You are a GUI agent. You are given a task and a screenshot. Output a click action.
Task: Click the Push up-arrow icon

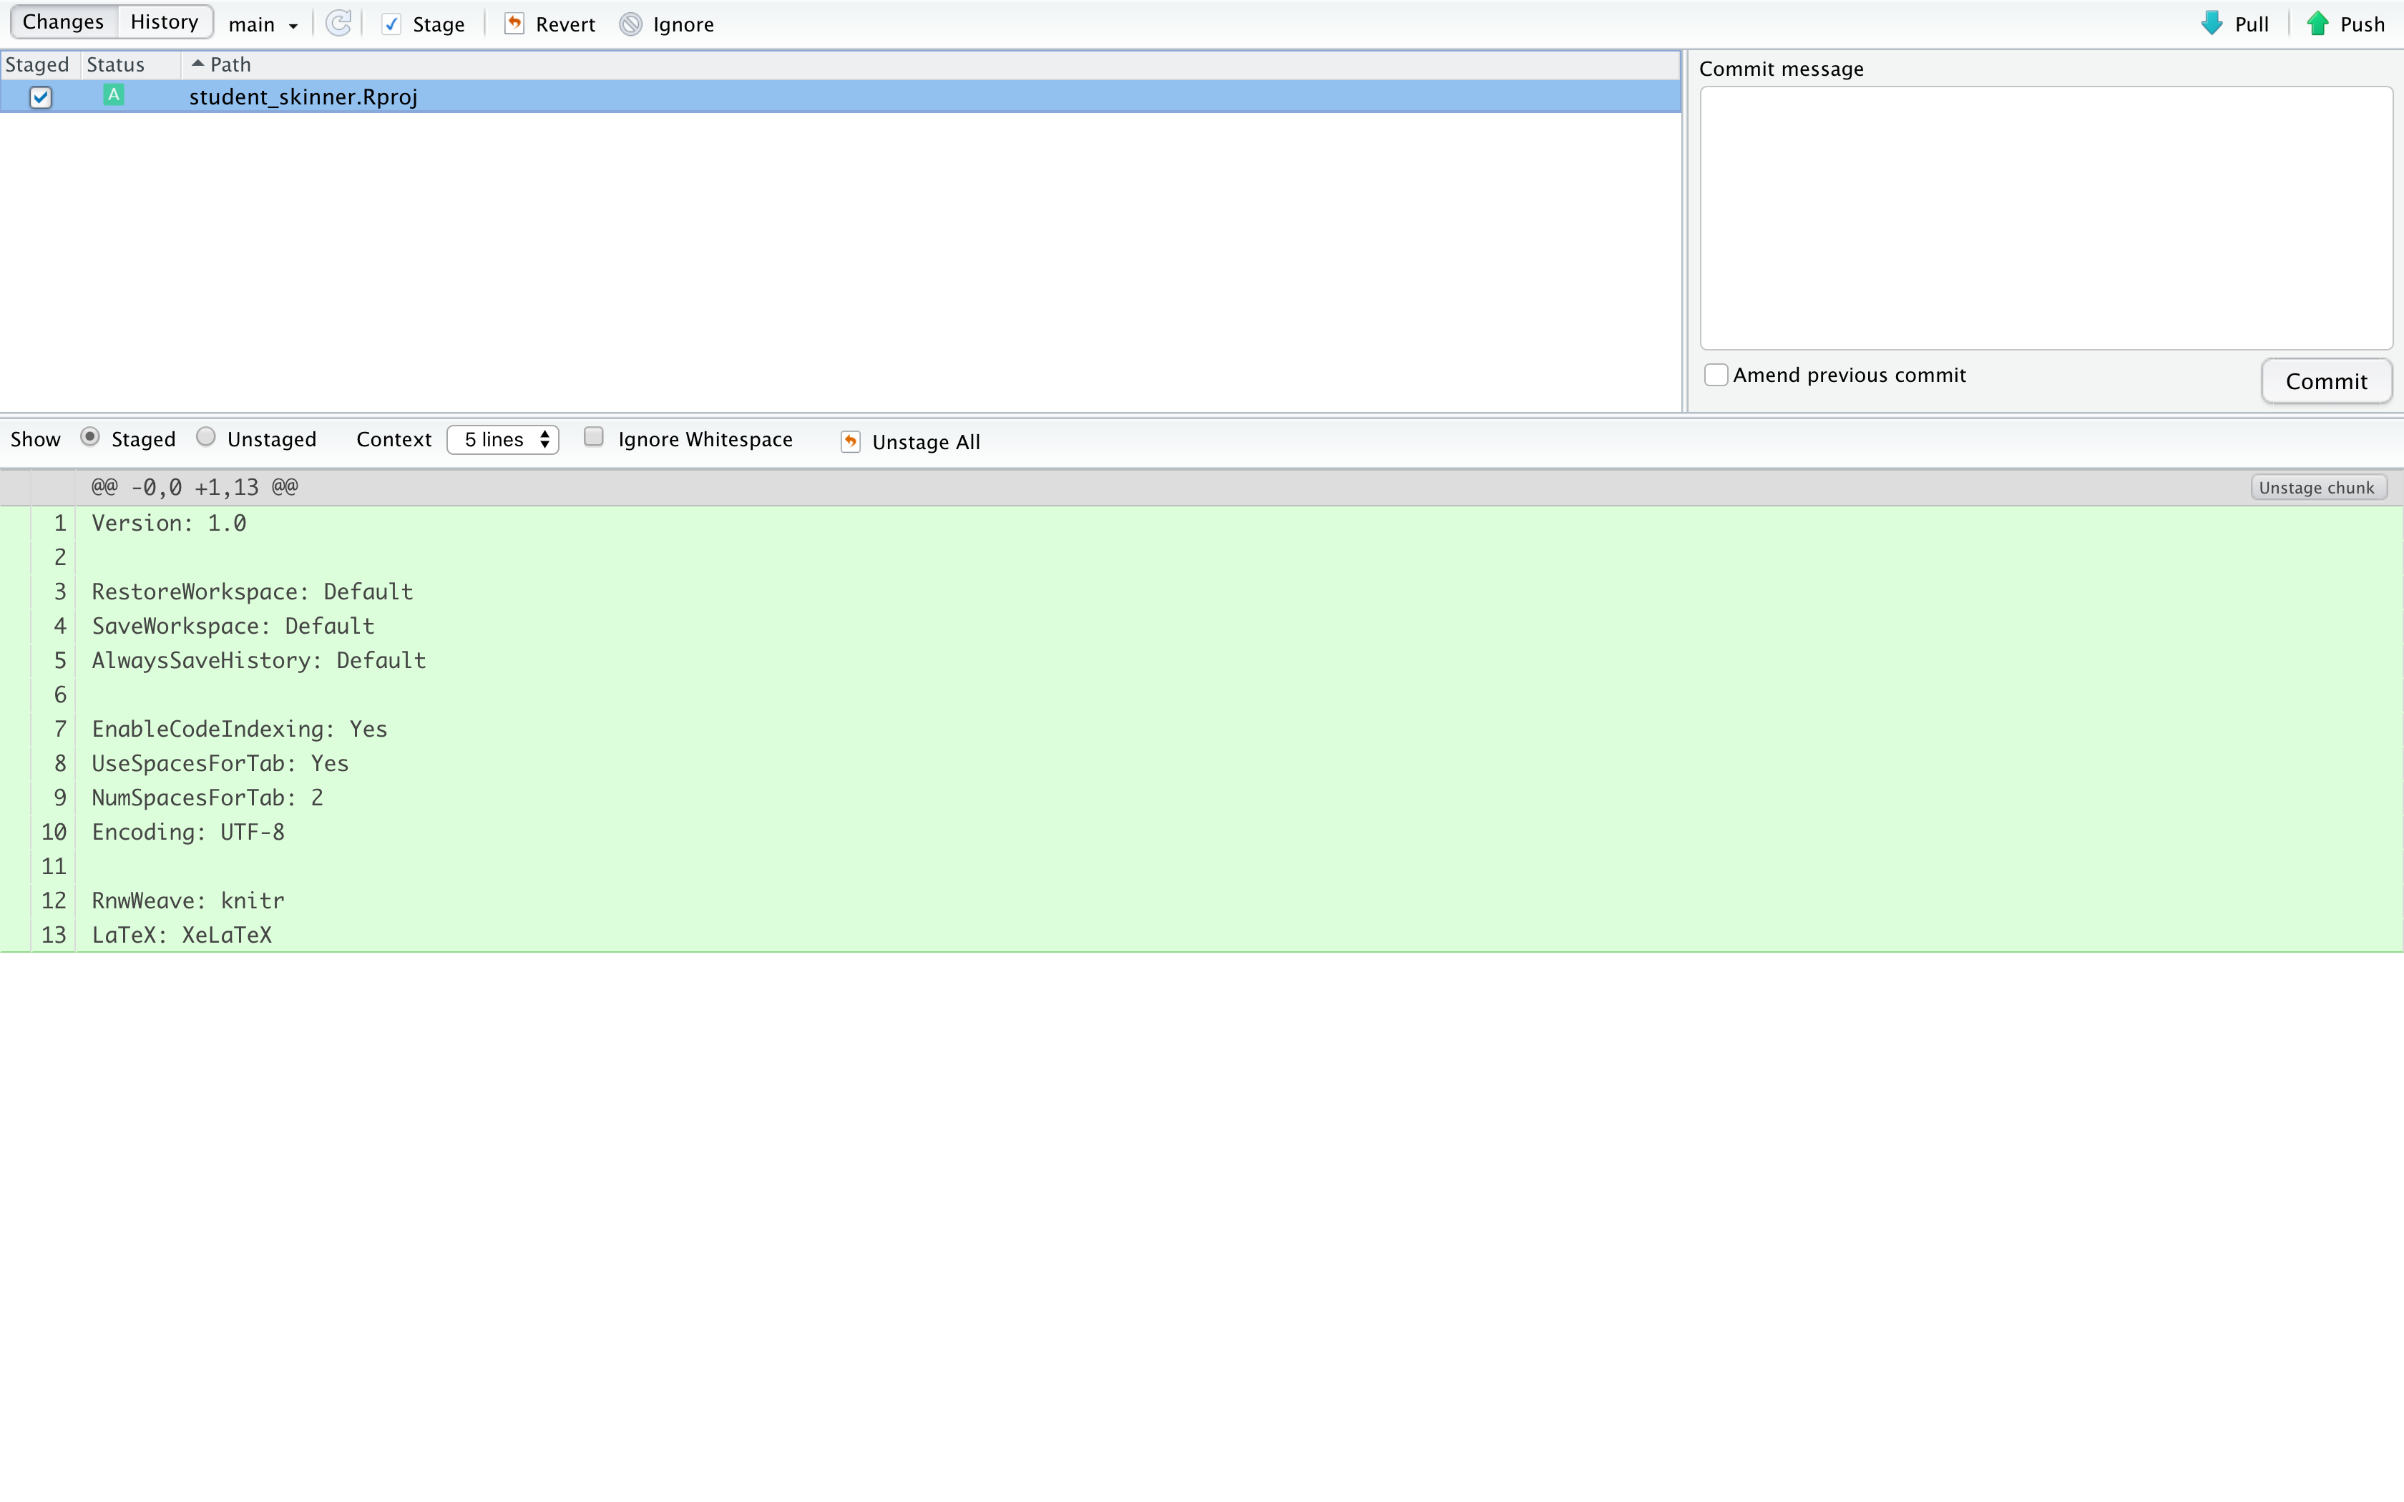tap(2317, 24)
